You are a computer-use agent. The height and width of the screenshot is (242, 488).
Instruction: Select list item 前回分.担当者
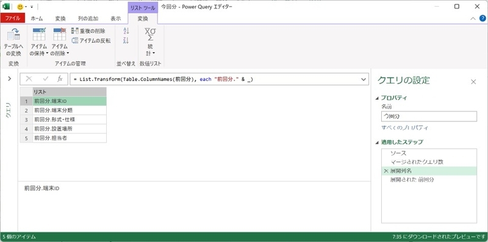(70, 138)
